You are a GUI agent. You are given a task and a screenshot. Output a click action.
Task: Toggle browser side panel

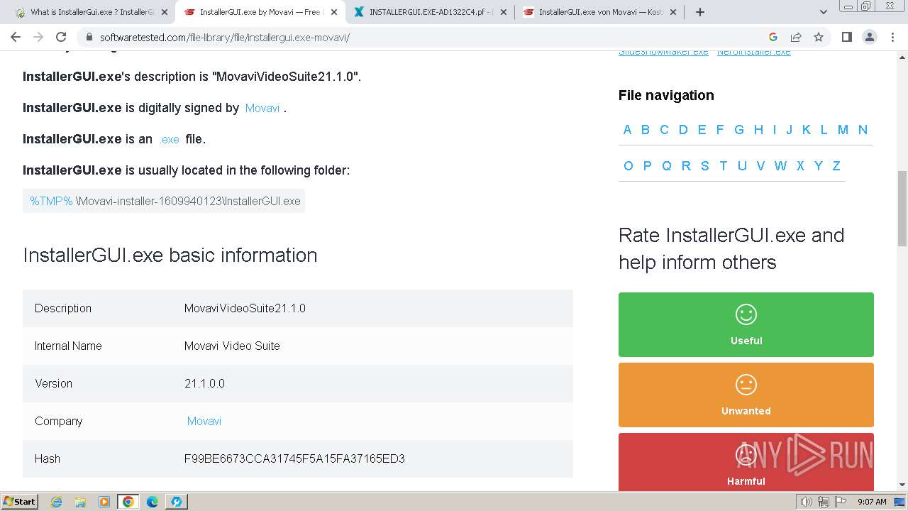(x=846, y=37)
